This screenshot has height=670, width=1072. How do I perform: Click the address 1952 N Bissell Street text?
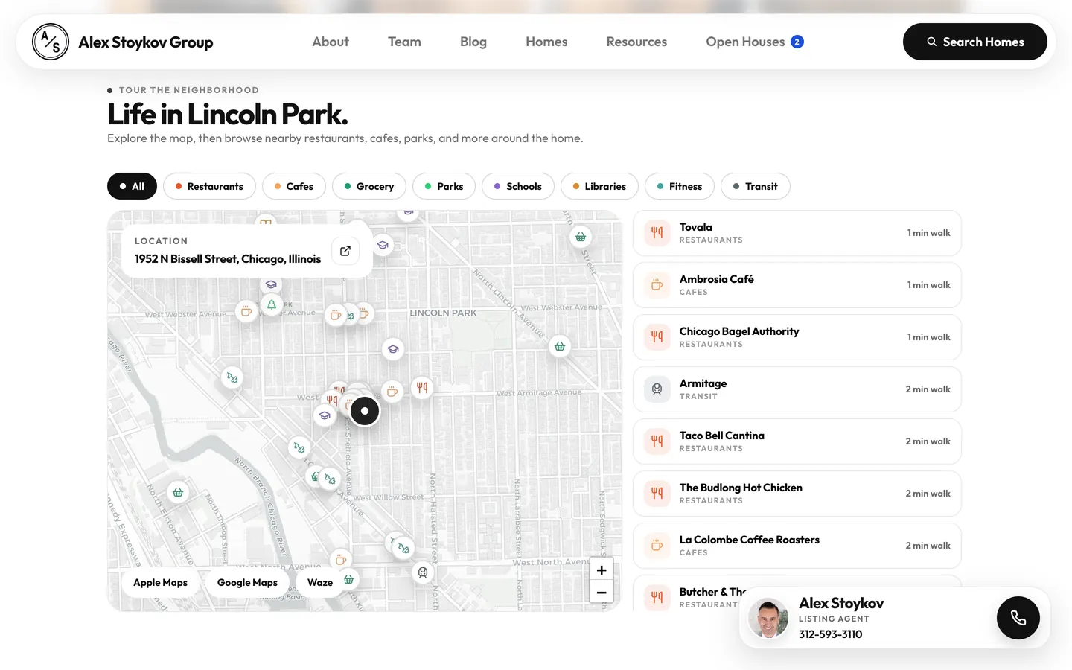point(228,259)
